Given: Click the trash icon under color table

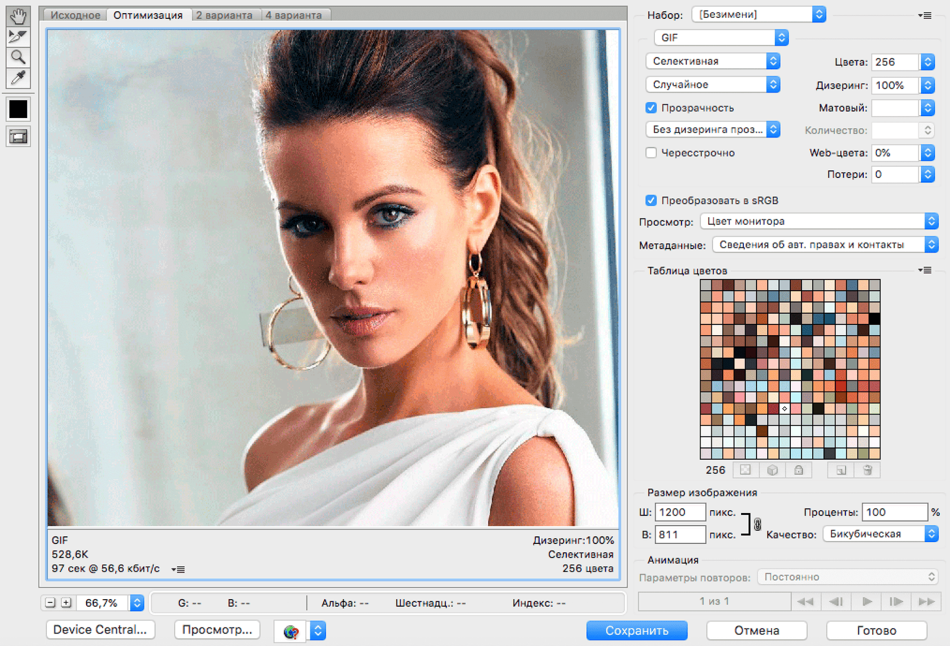Looking at the screenshot, I should 867,470.
